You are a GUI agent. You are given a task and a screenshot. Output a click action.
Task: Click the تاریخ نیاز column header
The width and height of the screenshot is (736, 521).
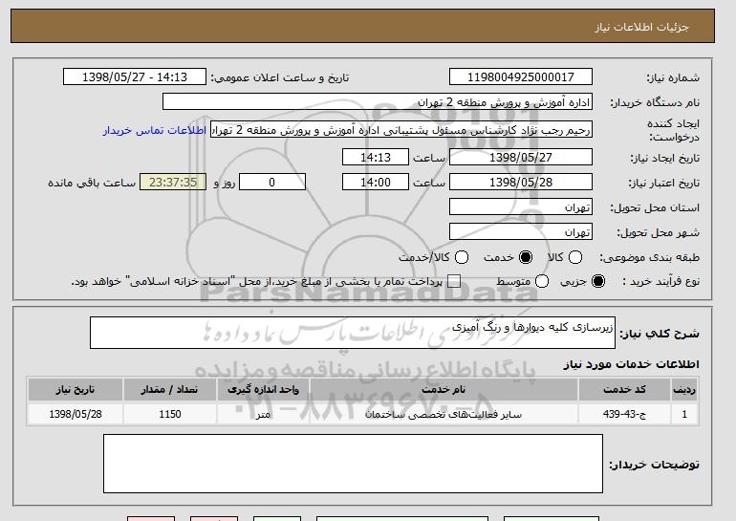tap(76, 390)
